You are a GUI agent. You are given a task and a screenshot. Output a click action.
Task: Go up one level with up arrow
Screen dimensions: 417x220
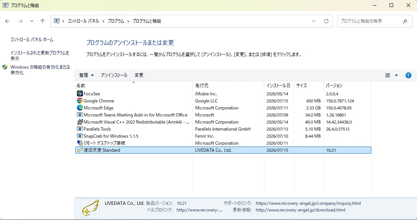[x=42, y=21]
